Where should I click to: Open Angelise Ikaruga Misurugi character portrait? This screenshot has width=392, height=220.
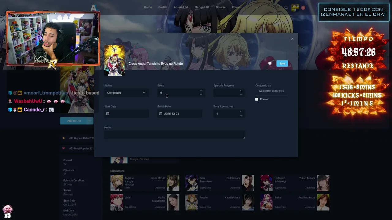point(116,183)
